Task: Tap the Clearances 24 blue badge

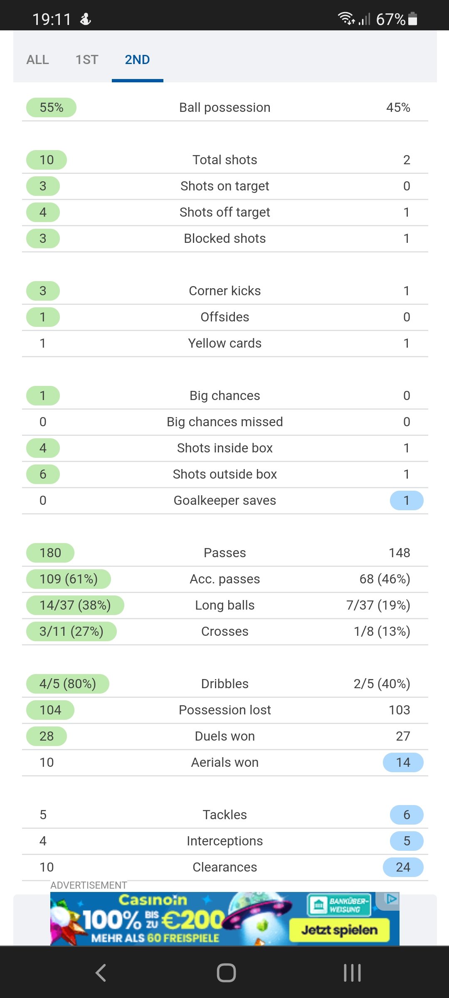Action: tap(403, 867)
